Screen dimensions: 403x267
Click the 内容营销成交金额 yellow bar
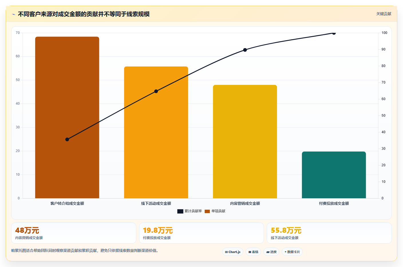(x=245, y=141)
